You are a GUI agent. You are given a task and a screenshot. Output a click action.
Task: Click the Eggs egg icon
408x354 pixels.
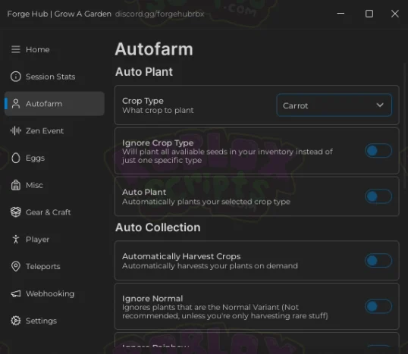pyautogui.click(x=16, y=158)
